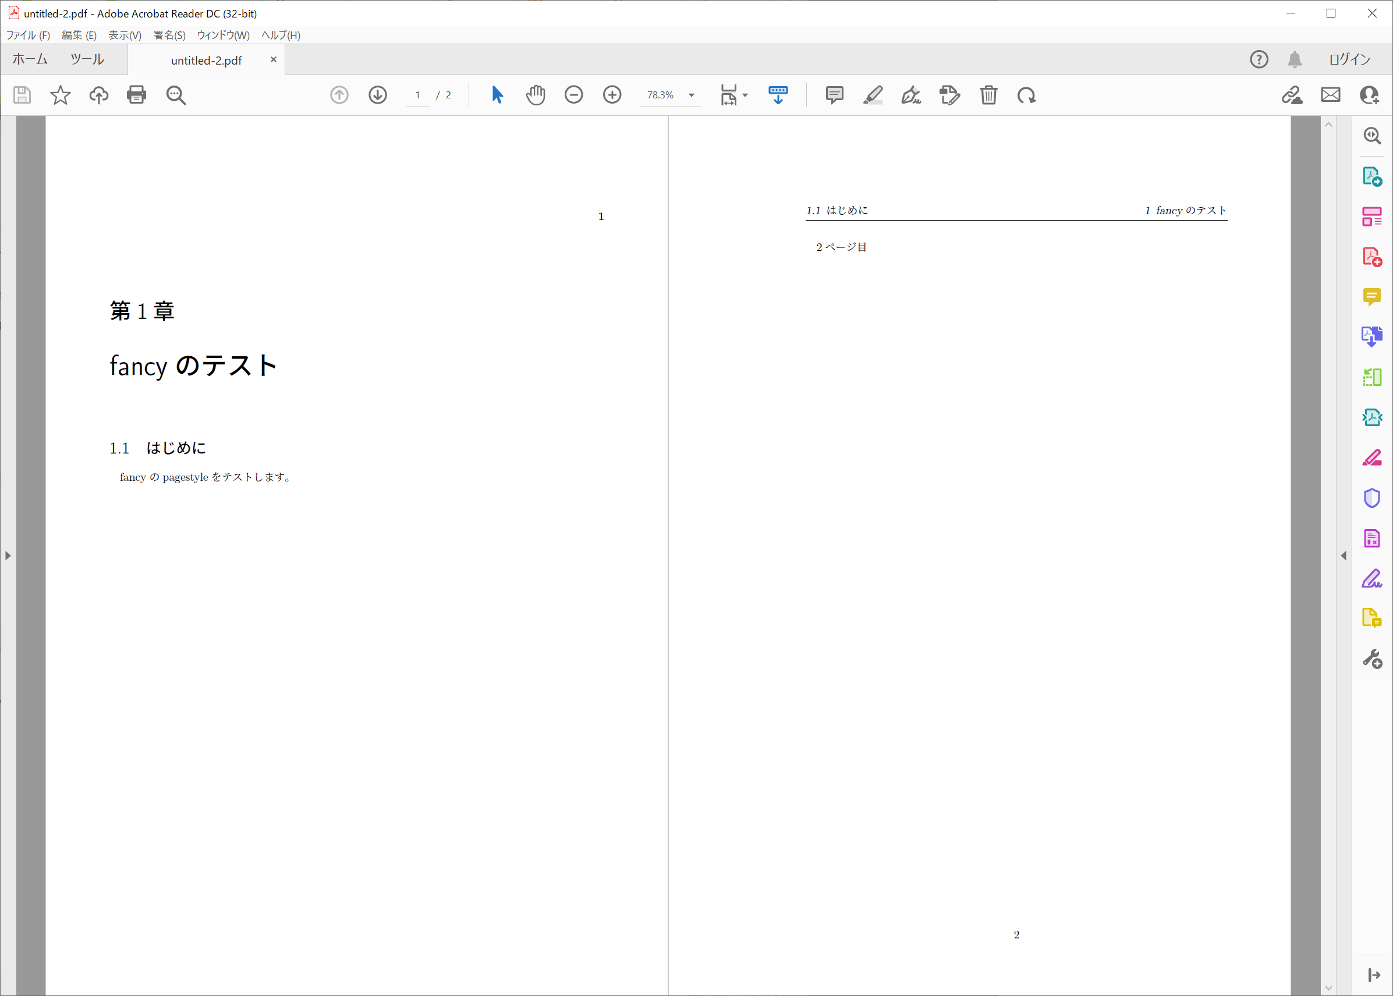Go to next page arrow
The height and width of the screenshot is (996, 1393).
click(378, 95)
